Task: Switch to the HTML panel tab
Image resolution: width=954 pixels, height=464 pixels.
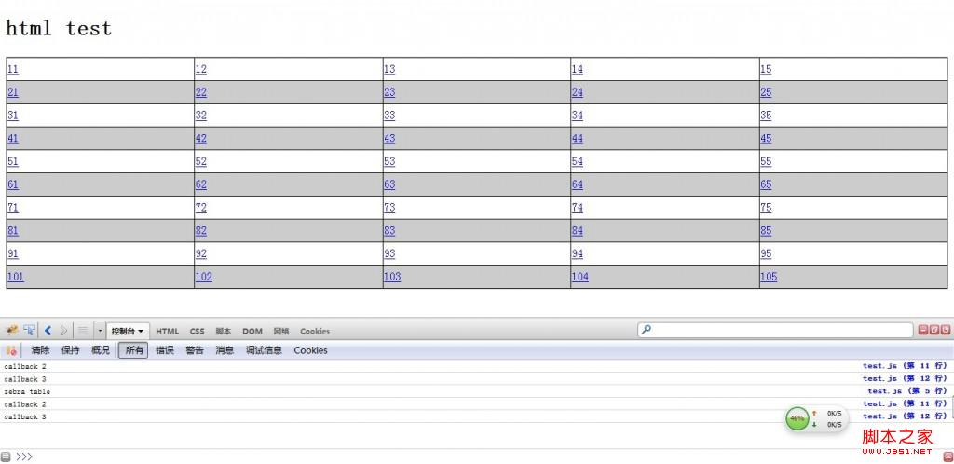Action: point(168,332)
